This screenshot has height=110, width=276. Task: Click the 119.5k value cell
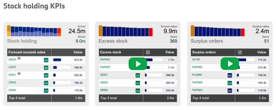pos(262,90)
